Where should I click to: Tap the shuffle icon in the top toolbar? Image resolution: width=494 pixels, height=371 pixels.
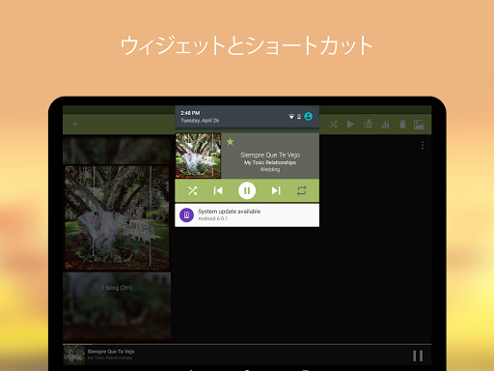334,125
